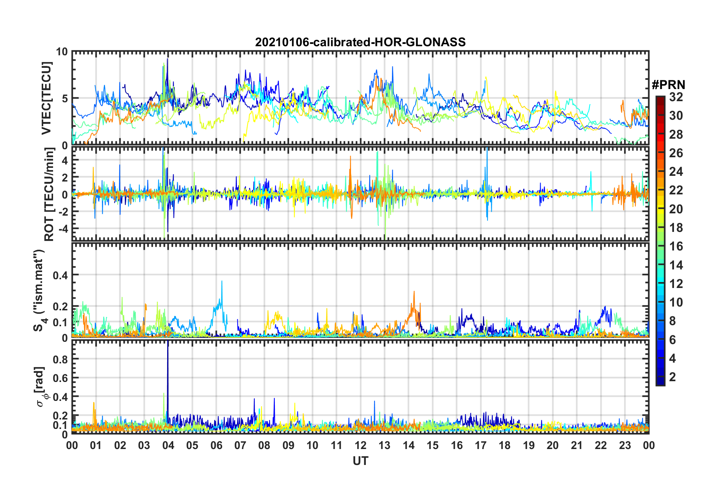721x482 pixels.
Task: Click the tall sigma phi spike near 04 UT
Action: [168, 379]
